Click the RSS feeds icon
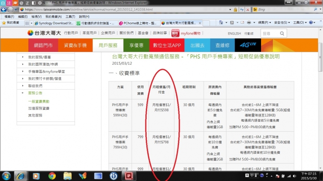This screenshot has width=323, height=181. 232,22
